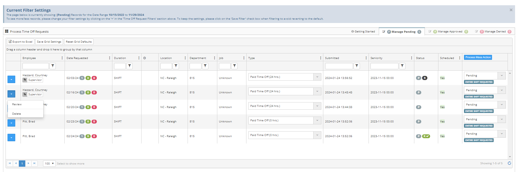The height and width of the screenshot is (172, 517).
Task: Click the Export to Excel button
Action: (x=21, y=42)
